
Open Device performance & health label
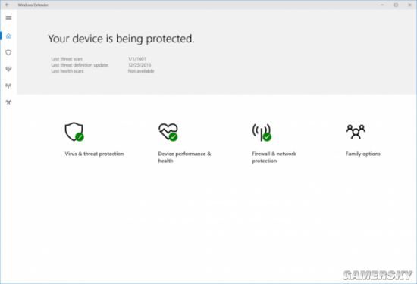184,158
